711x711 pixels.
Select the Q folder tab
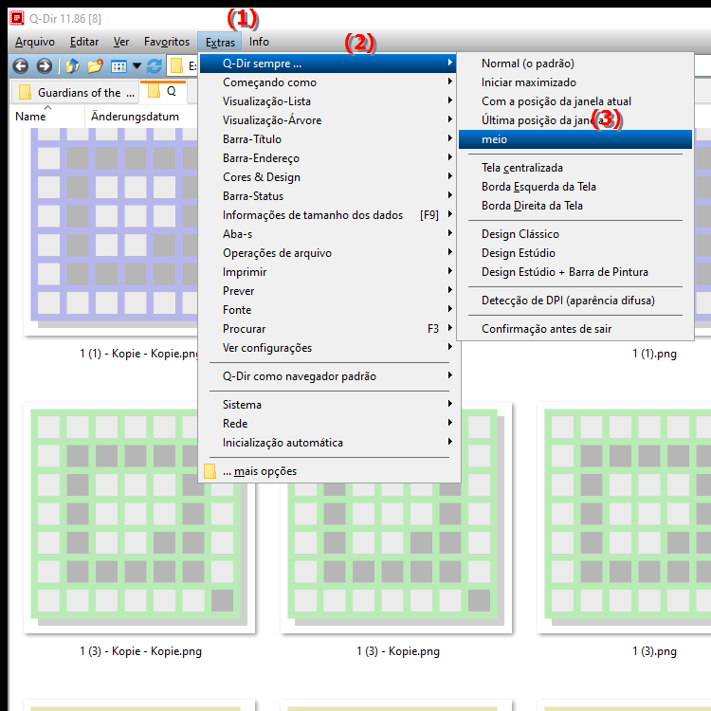[163, 91]
